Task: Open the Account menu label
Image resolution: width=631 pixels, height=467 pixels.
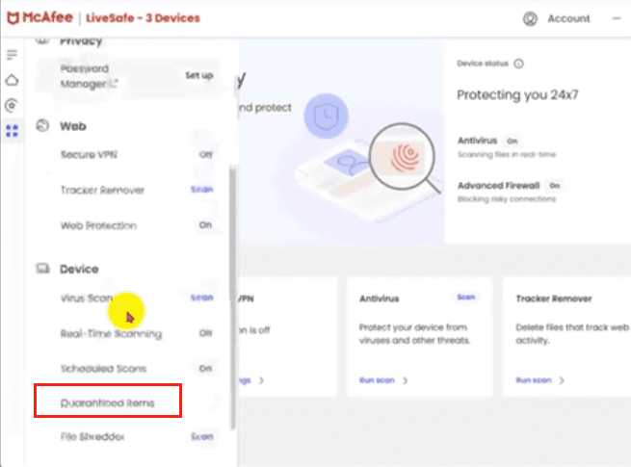Action: (x=568, y=18)
